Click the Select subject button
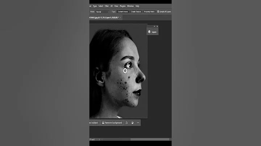 click(94, 123)
